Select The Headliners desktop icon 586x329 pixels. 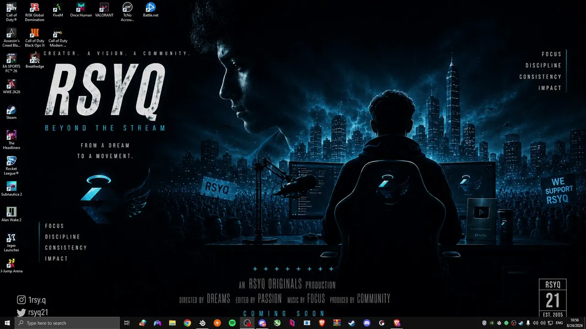tap(11, 140)
